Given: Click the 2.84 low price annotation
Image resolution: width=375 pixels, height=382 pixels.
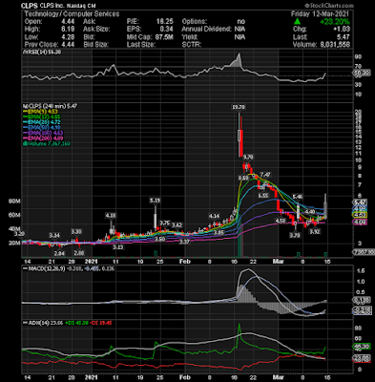Looking at the screenshot, I should tap(59, 253).
